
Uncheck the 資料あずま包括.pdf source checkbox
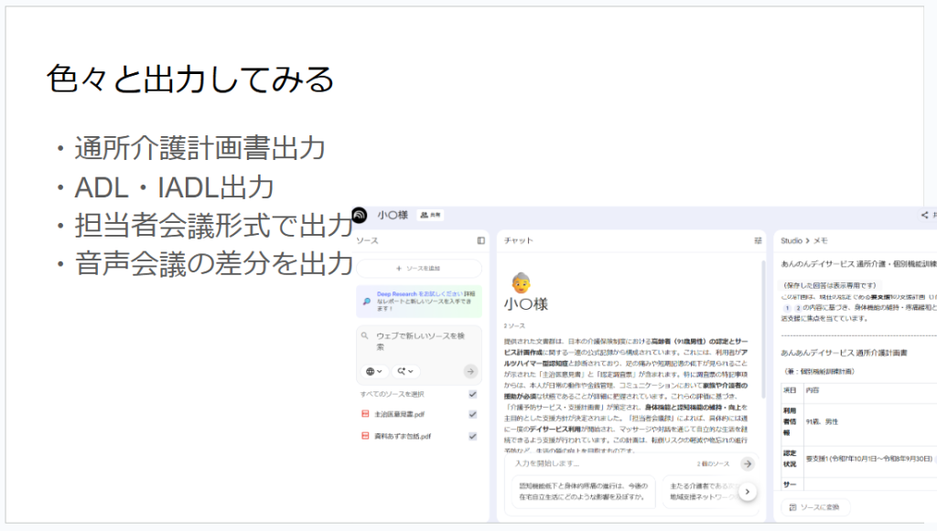(x=472, y=436)
